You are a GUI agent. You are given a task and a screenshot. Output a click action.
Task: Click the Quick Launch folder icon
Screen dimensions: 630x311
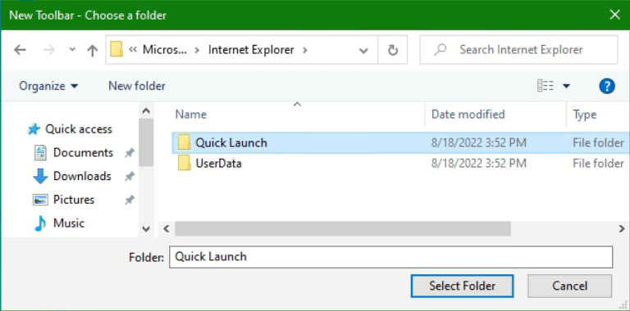point(184,142)
